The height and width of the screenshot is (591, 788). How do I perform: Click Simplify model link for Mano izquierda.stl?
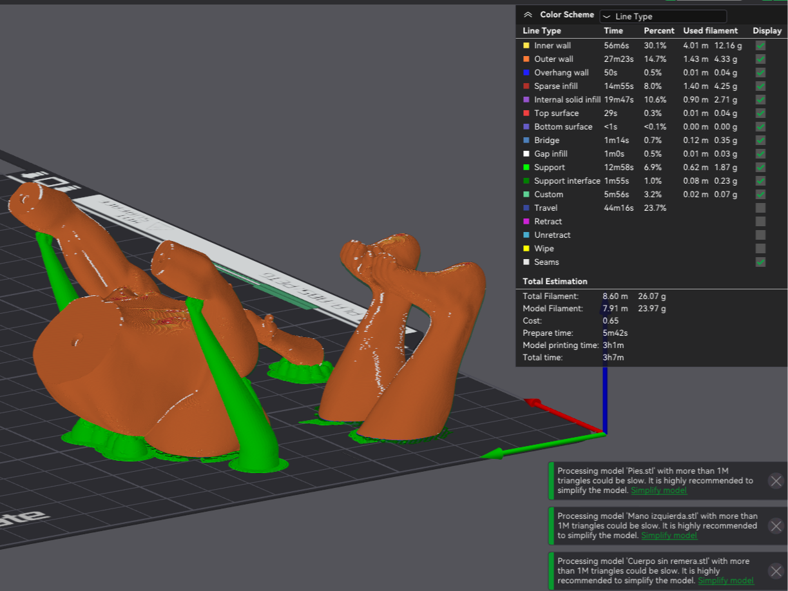click(669, 536)
